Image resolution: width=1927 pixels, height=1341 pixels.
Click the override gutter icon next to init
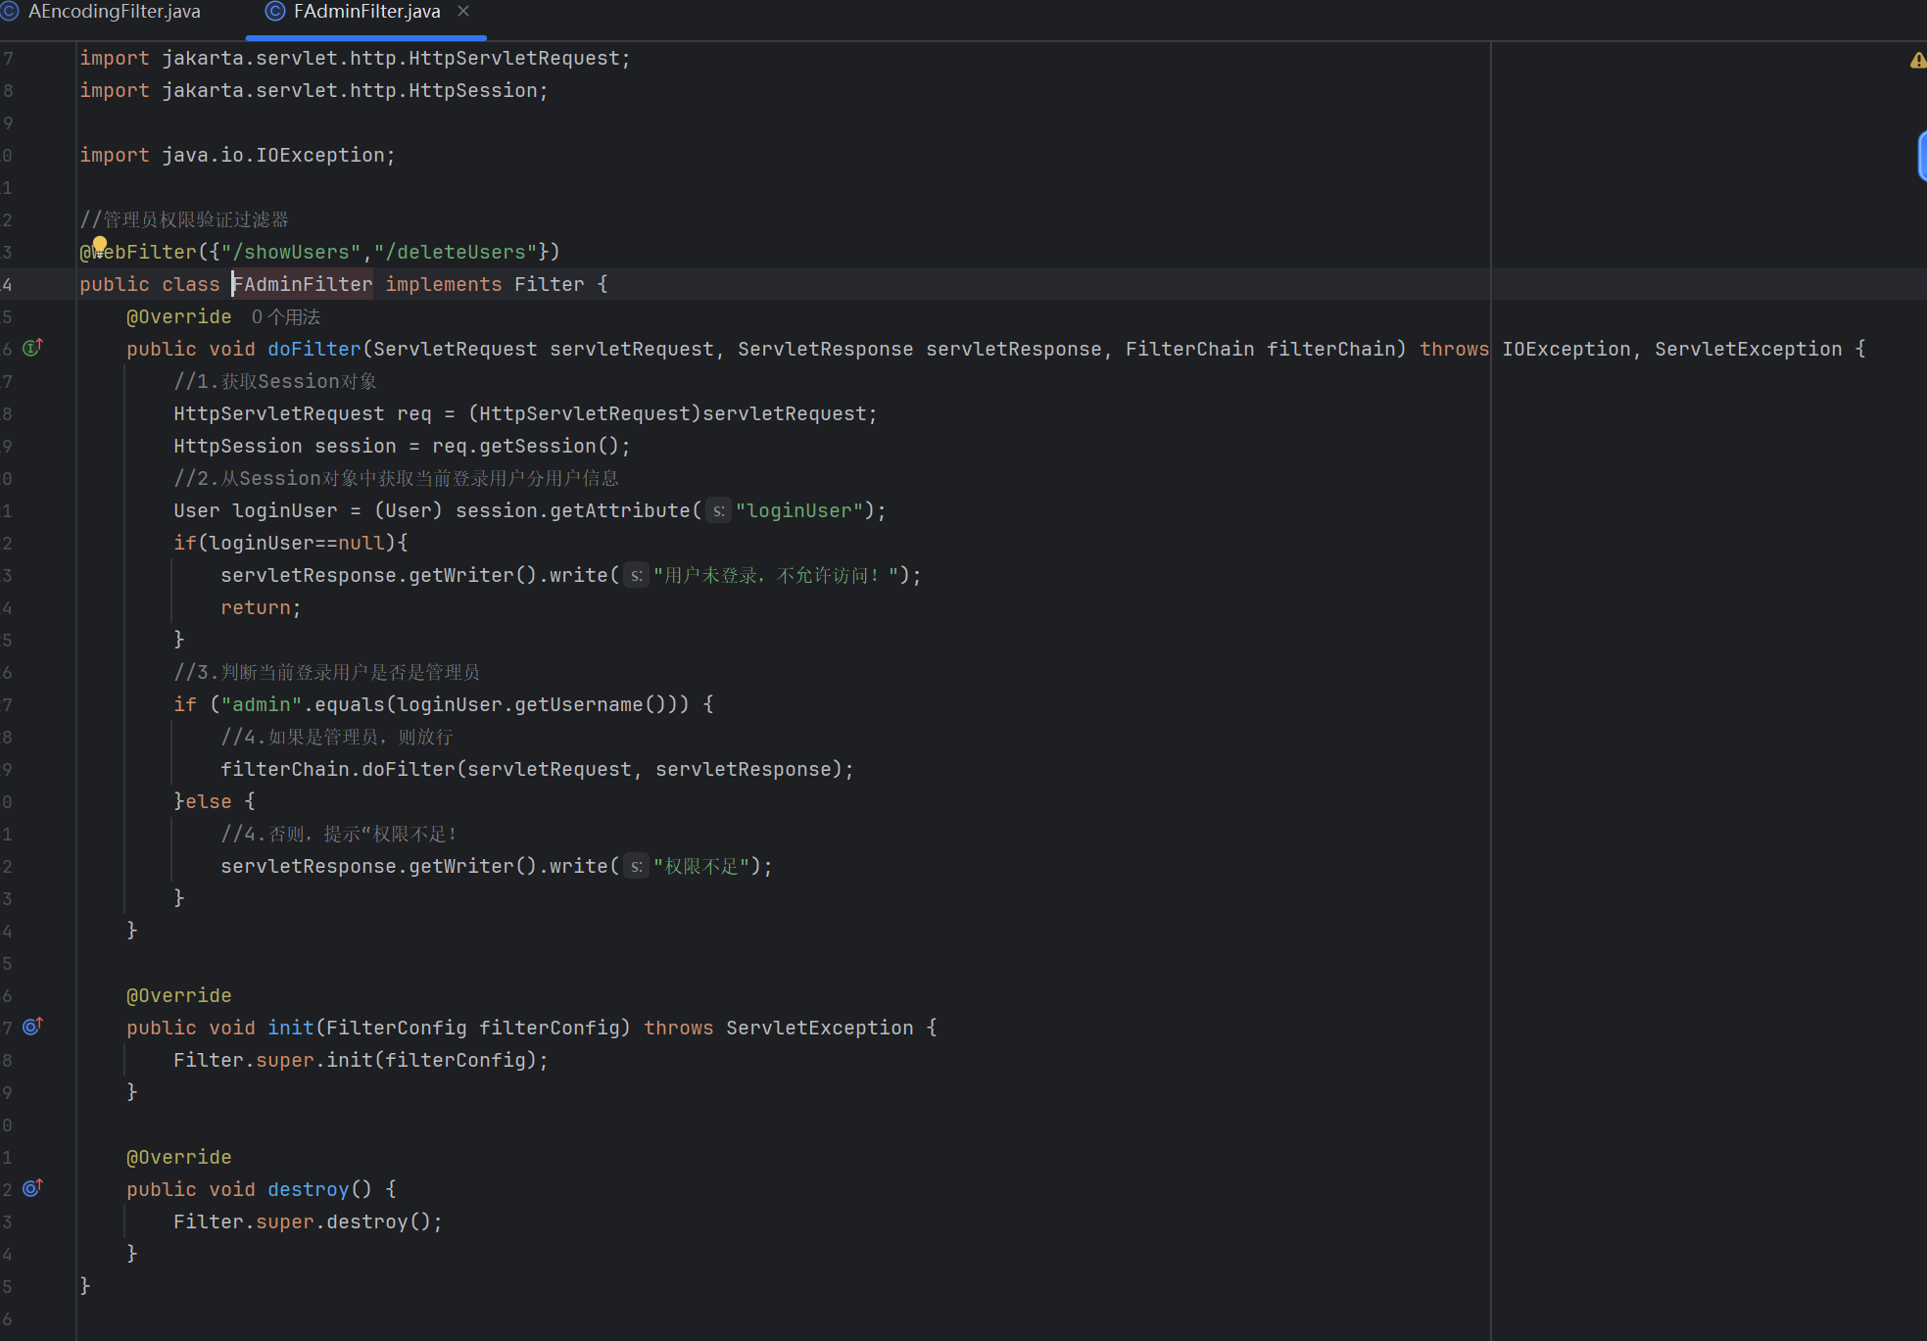[32, 1027]
